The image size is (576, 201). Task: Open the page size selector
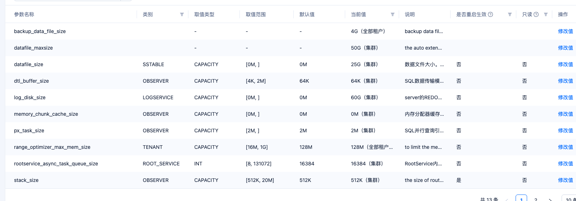click(570, 199)
